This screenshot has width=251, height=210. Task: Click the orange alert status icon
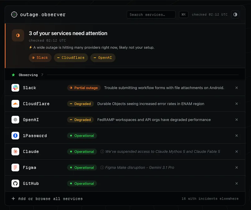tap(18, 35)
